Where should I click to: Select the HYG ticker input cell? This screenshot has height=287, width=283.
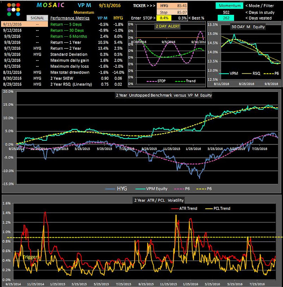point(164,6)
